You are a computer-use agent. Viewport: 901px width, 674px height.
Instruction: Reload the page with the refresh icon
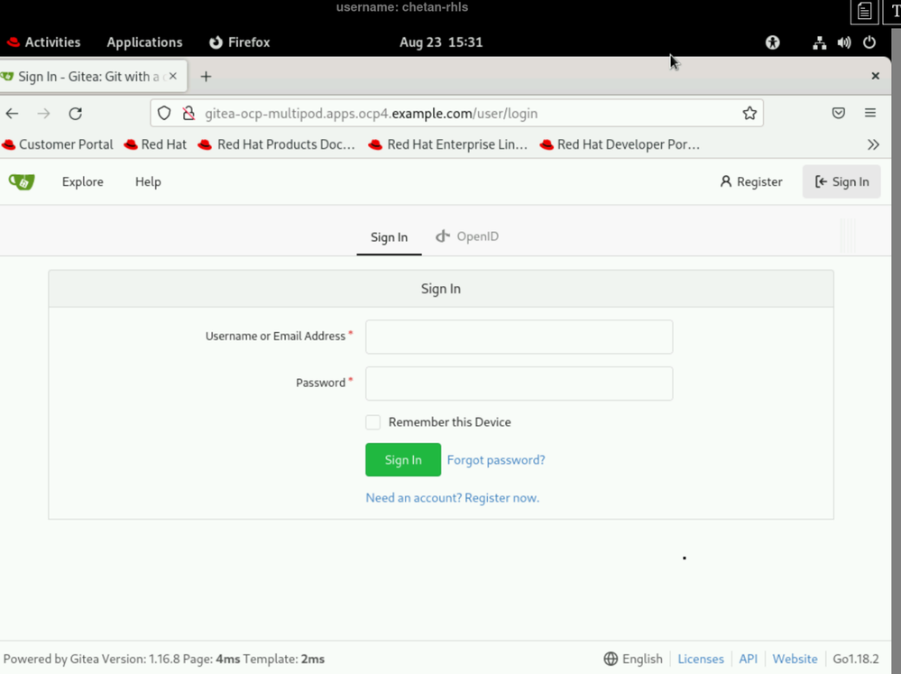click(76, 114)
